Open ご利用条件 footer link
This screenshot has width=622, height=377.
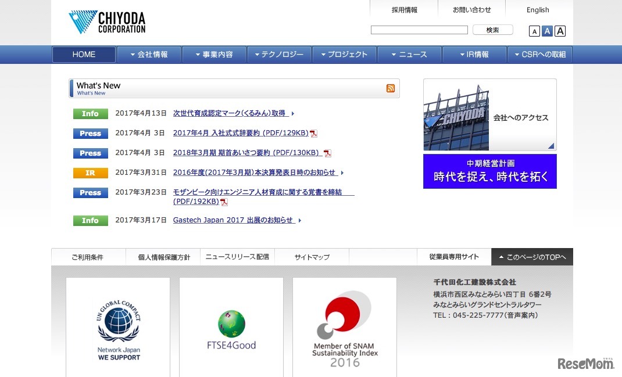[88, 257]
